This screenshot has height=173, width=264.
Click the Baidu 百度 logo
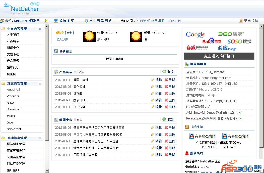click(212, 41)
